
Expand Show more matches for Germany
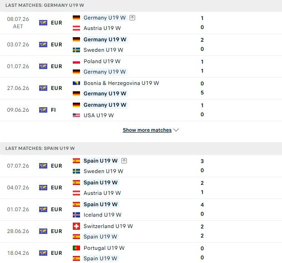[x=147, y=130]
